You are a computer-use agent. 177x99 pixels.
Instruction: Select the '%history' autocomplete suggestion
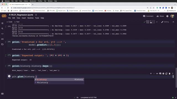59,82
